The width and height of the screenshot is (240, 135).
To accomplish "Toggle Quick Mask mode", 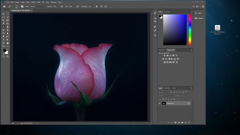I will pos(3,57).
